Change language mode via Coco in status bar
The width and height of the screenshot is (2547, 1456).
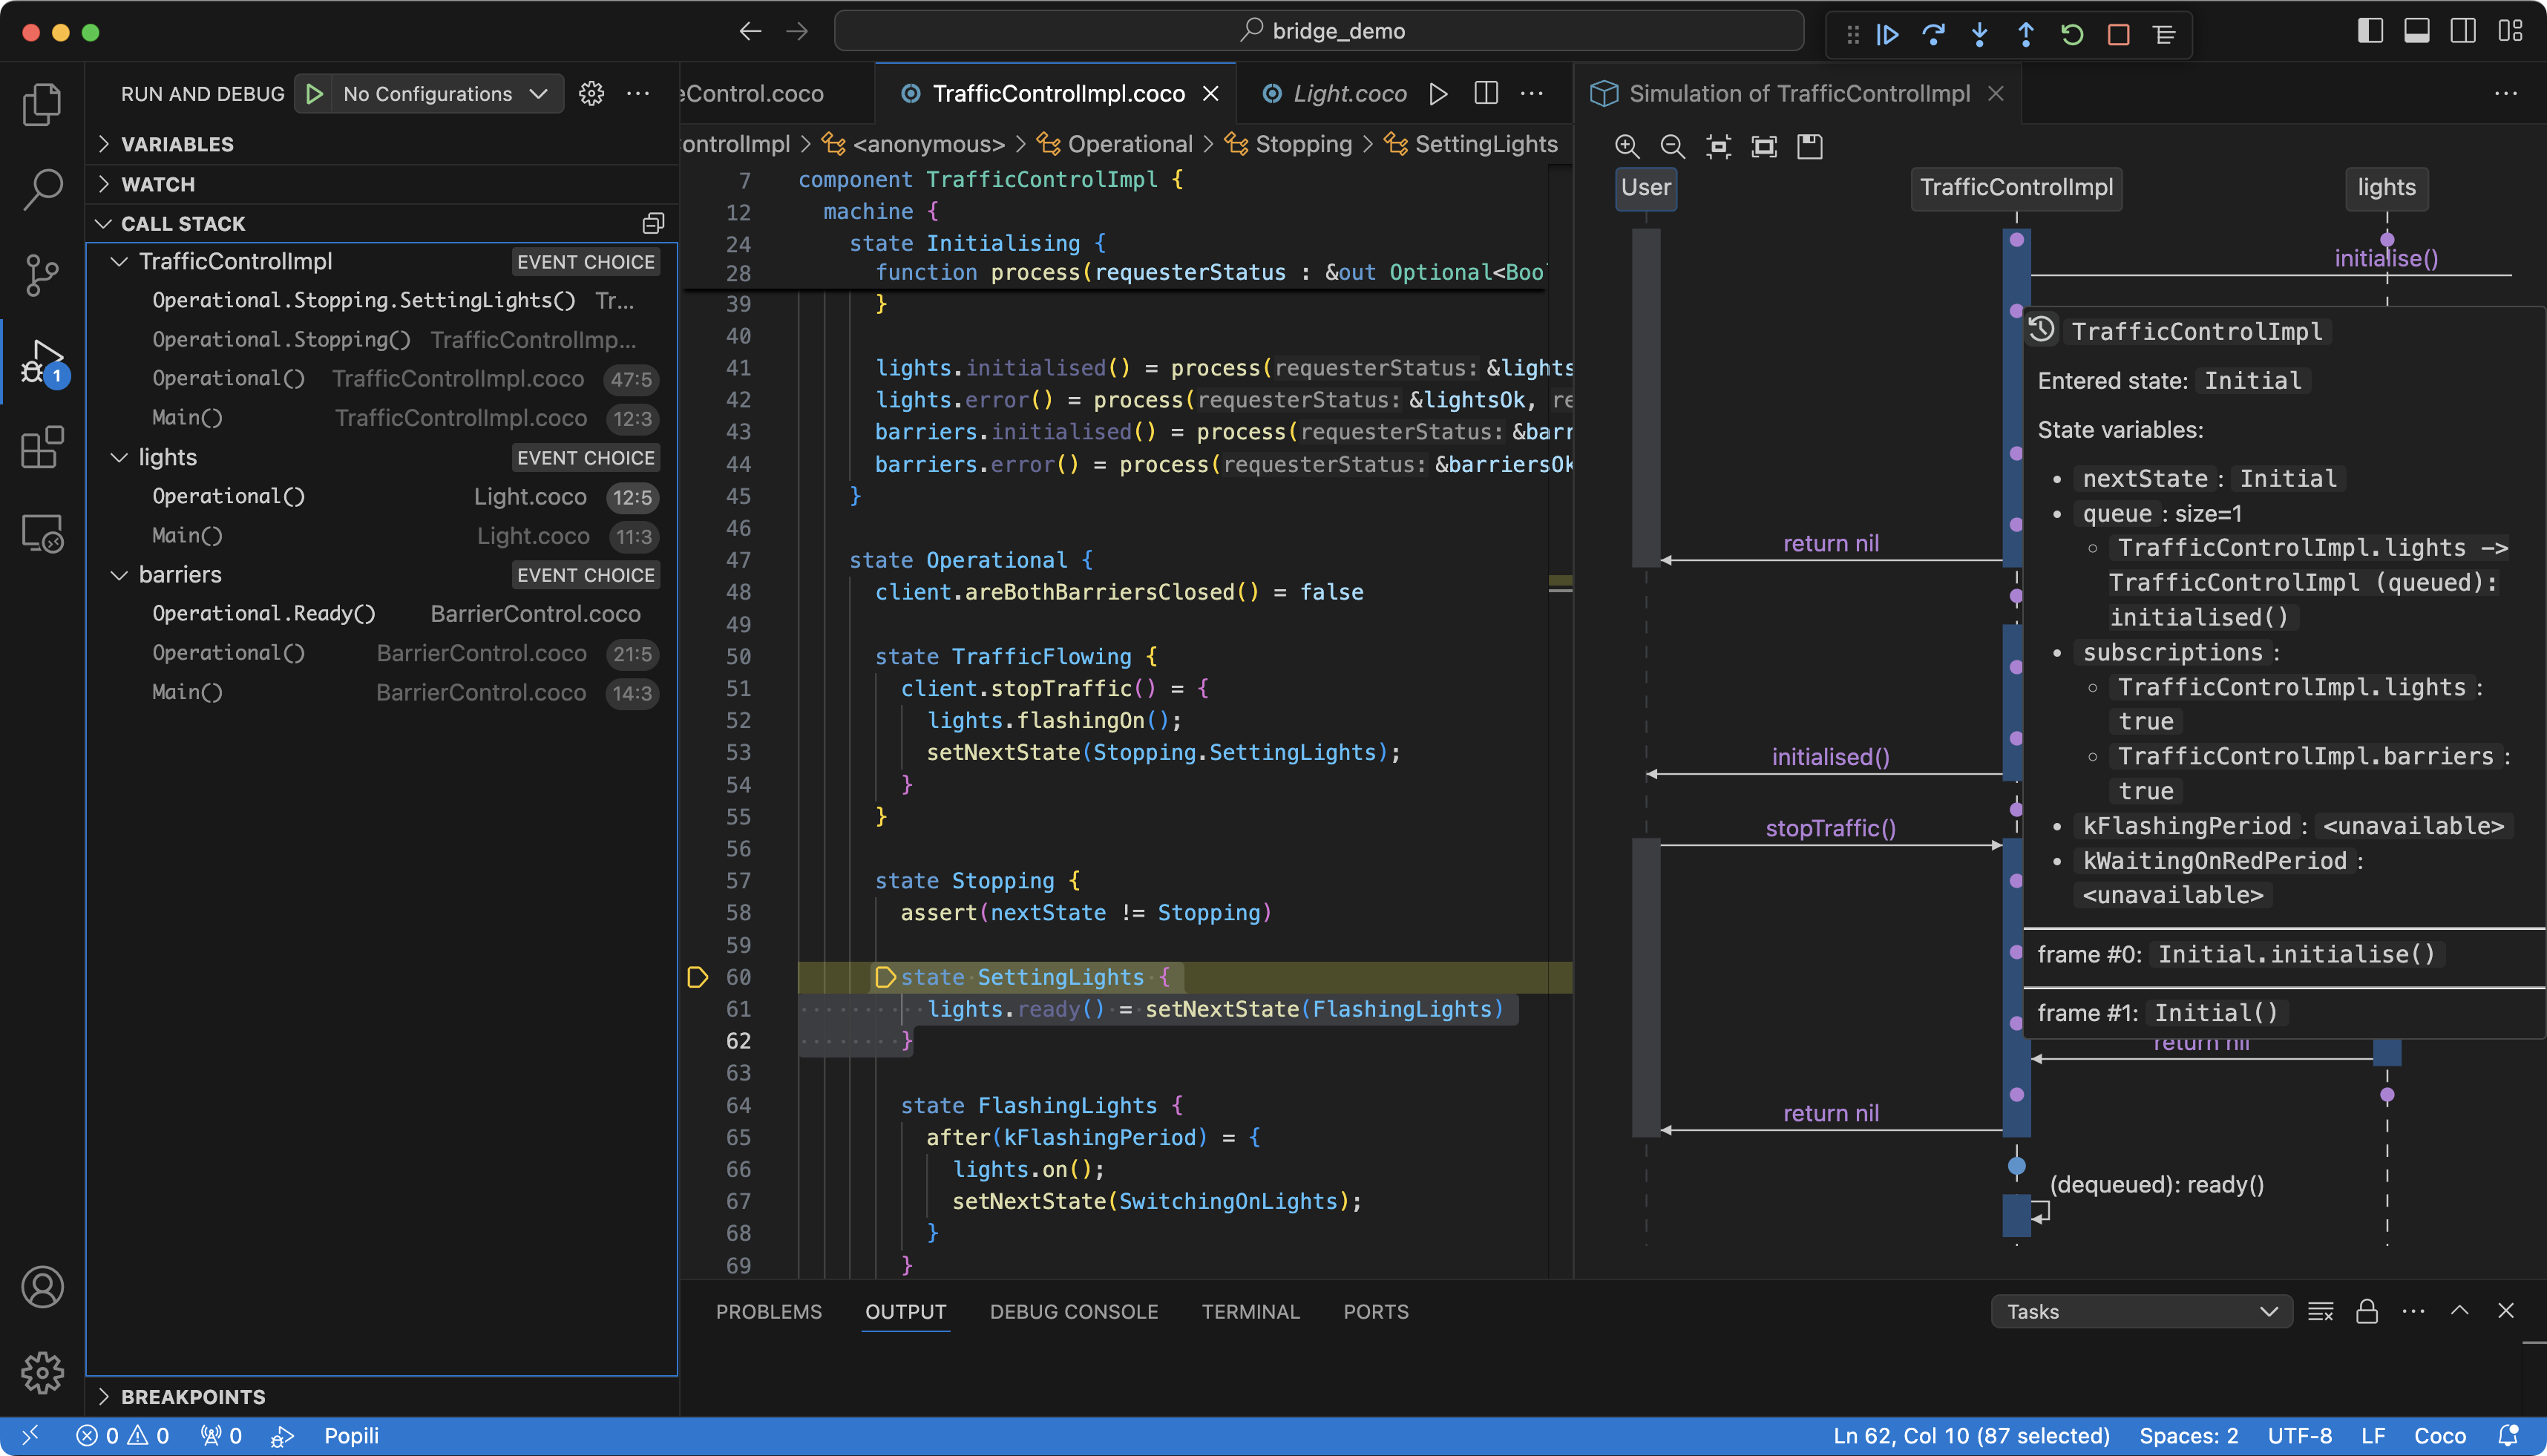2440,1436
